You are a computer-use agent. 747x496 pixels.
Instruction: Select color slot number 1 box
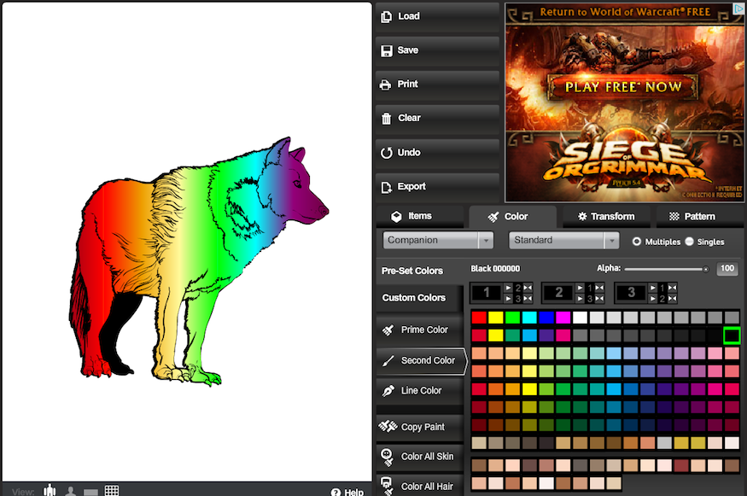click(x=486, y=293)
